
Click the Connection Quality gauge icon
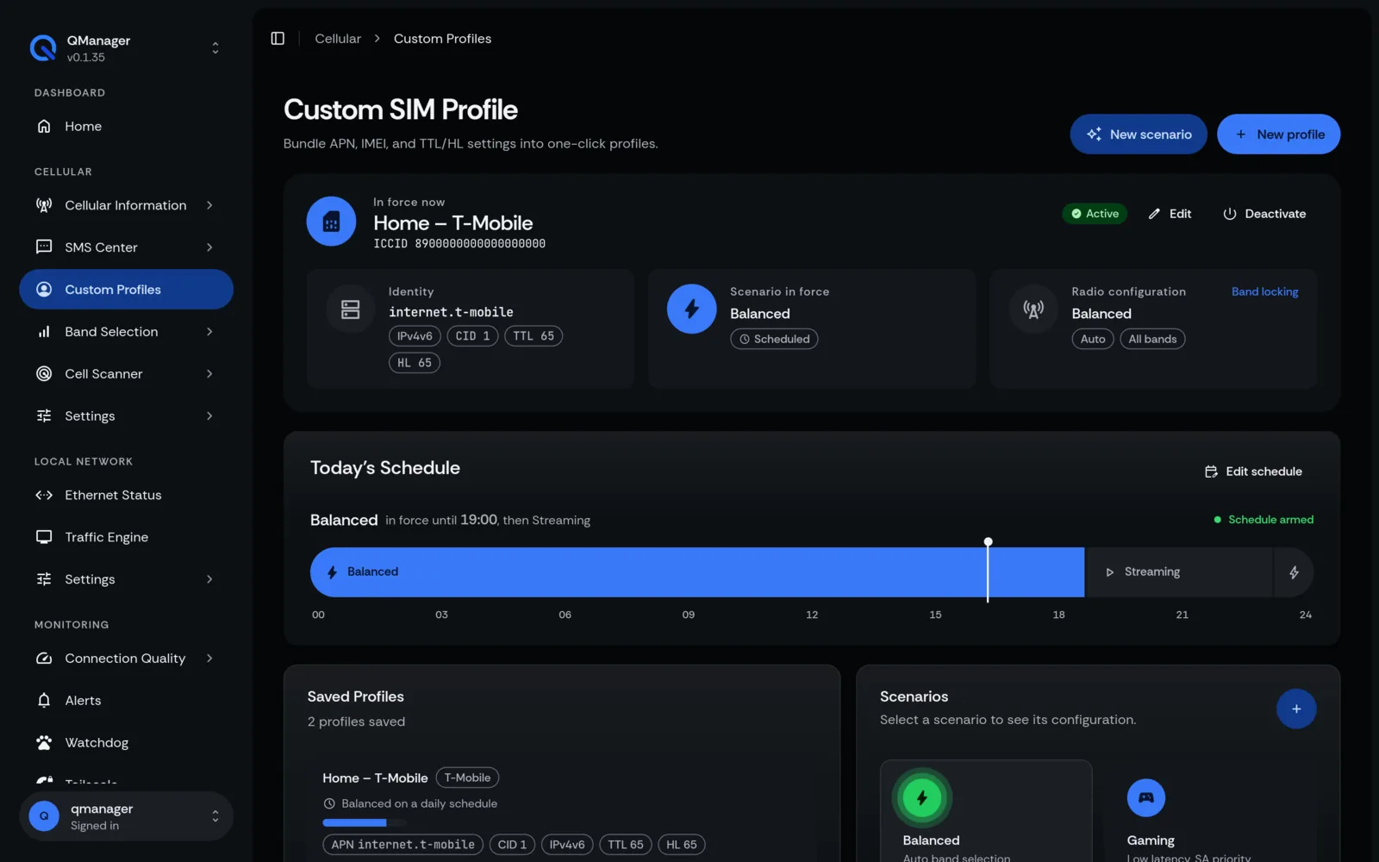coord(44,659)
